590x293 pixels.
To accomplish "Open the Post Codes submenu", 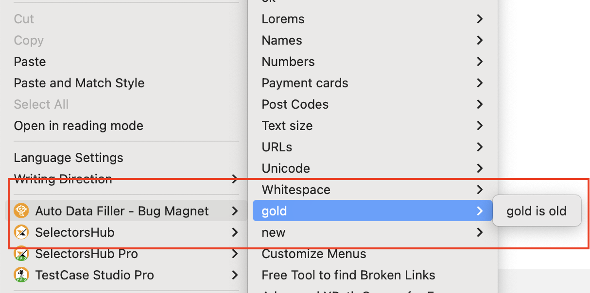I will (x=295, y=104).
